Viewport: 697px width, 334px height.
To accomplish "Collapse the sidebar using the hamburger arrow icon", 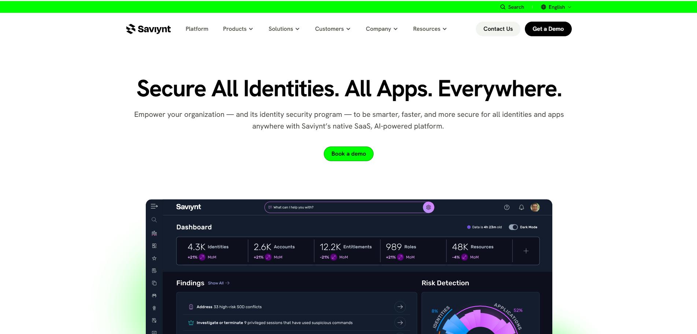I will coord(154,206).
